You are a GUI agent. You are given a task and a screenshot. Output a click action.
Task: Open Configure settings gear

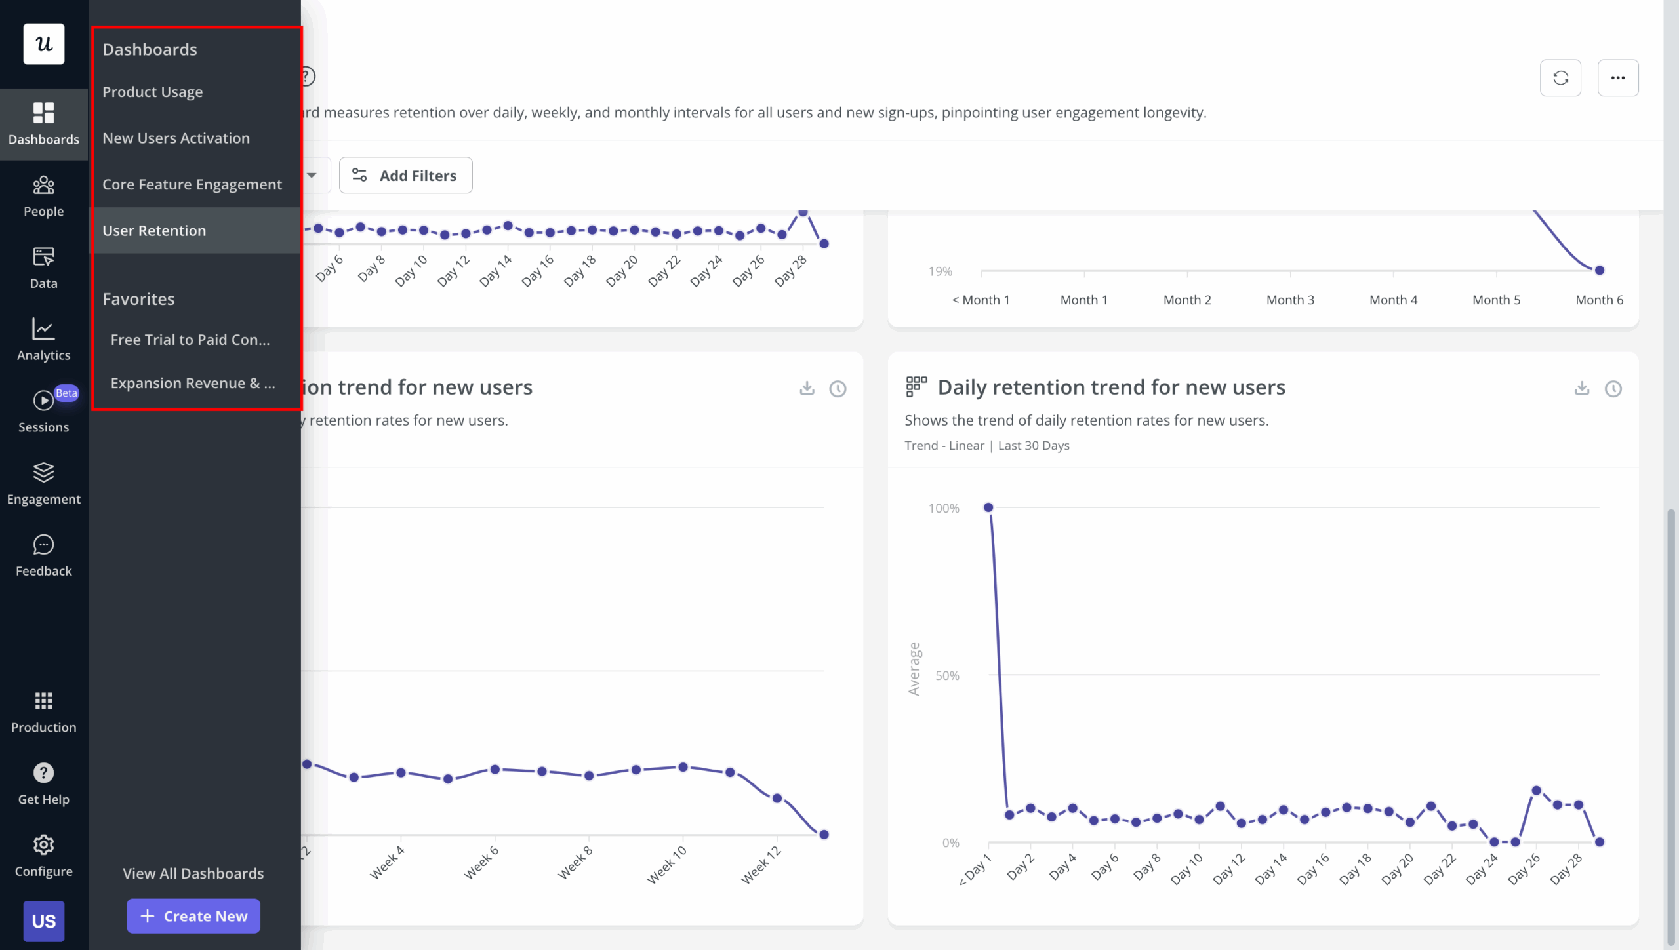[43, 844]
